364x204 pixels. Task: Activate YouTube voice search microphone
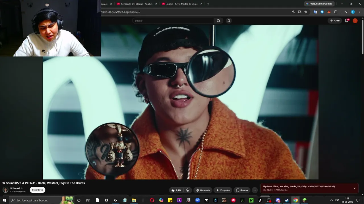(229, 21)
